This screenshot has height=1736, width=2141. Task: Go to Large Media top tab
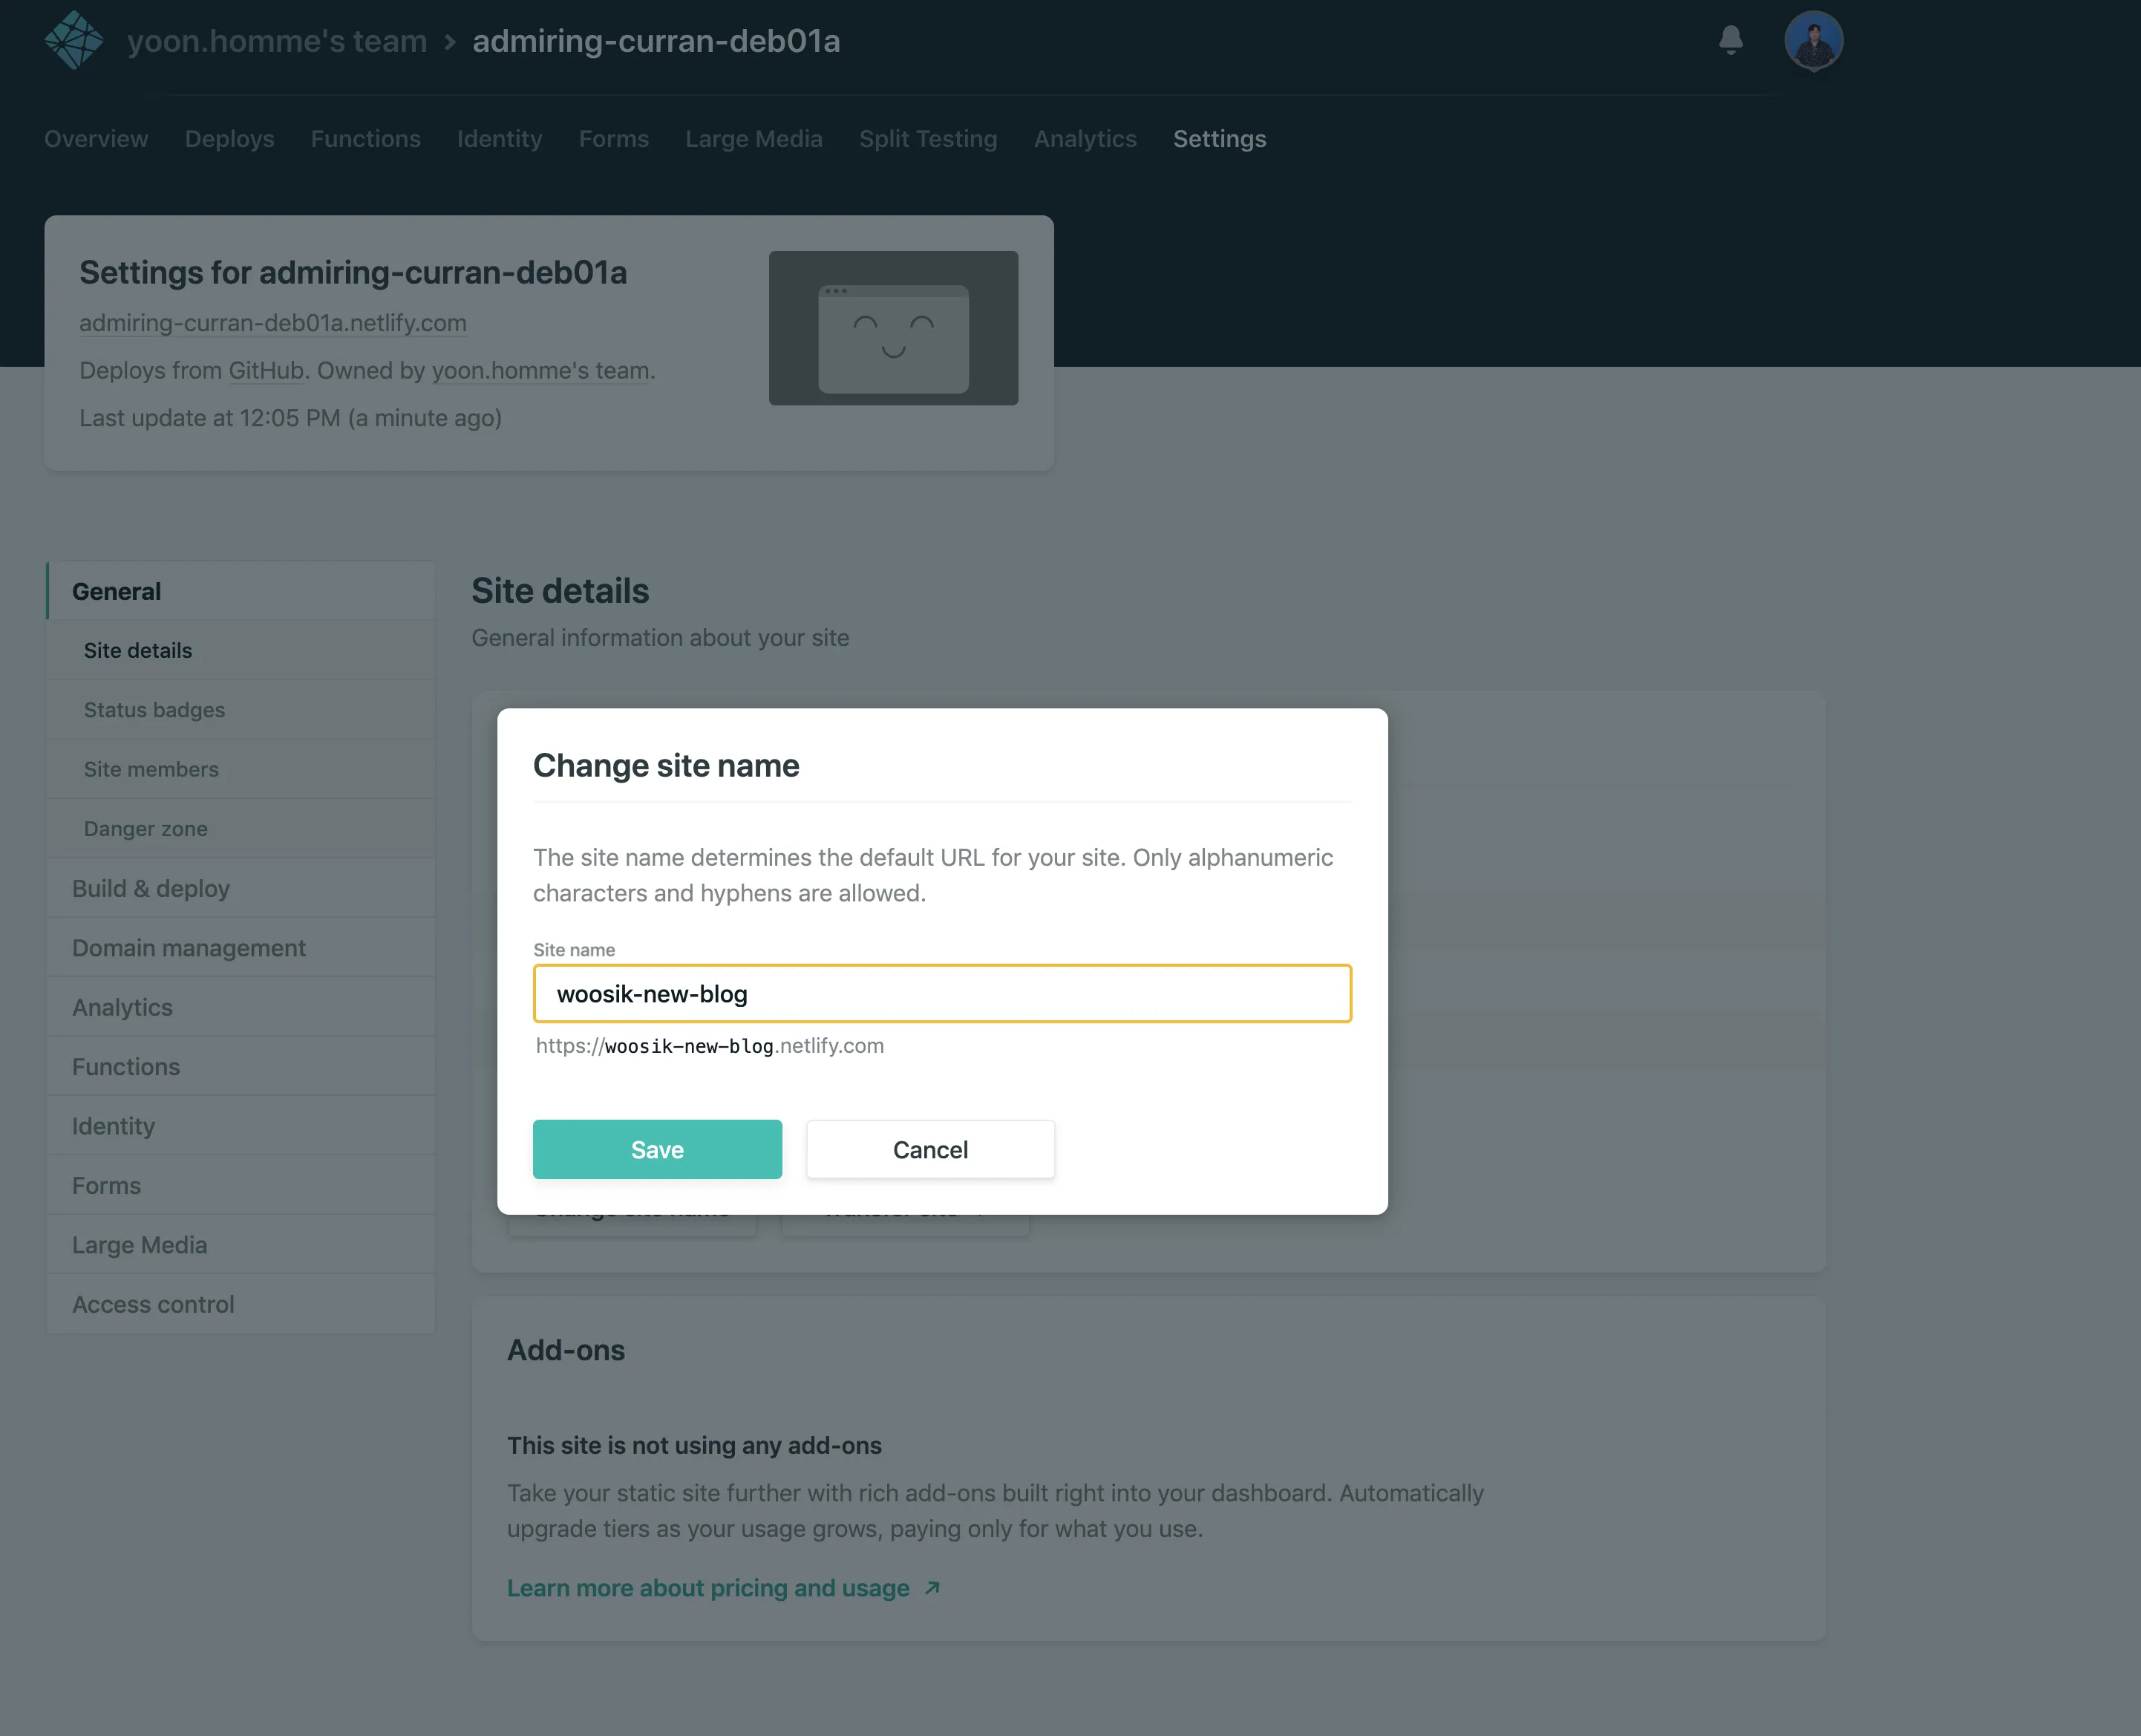pos(754,139)
